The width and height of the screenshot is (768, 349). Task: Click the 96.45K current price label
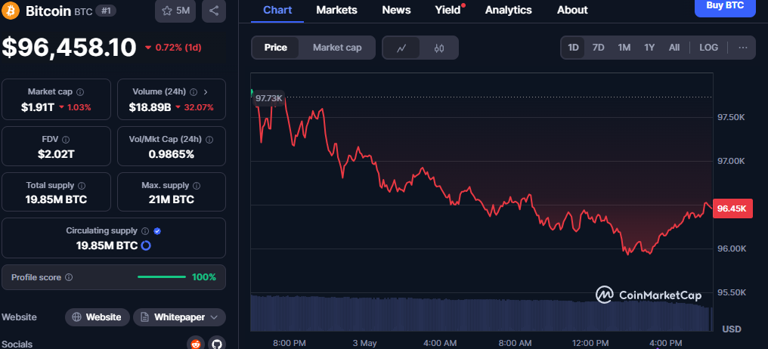[732, 208]
